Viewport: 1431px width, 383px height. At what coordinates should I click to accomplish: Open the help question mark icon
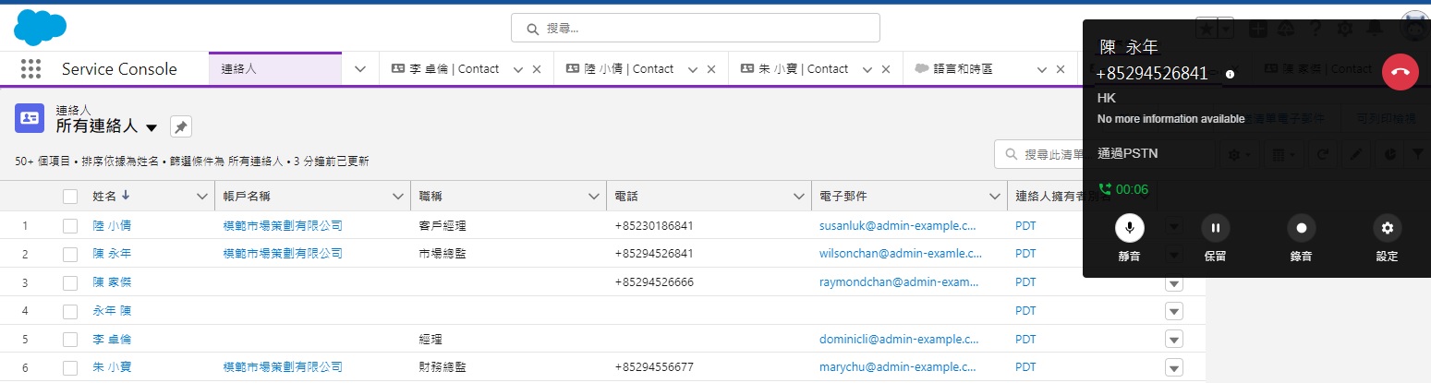[x=1315, y=29]
